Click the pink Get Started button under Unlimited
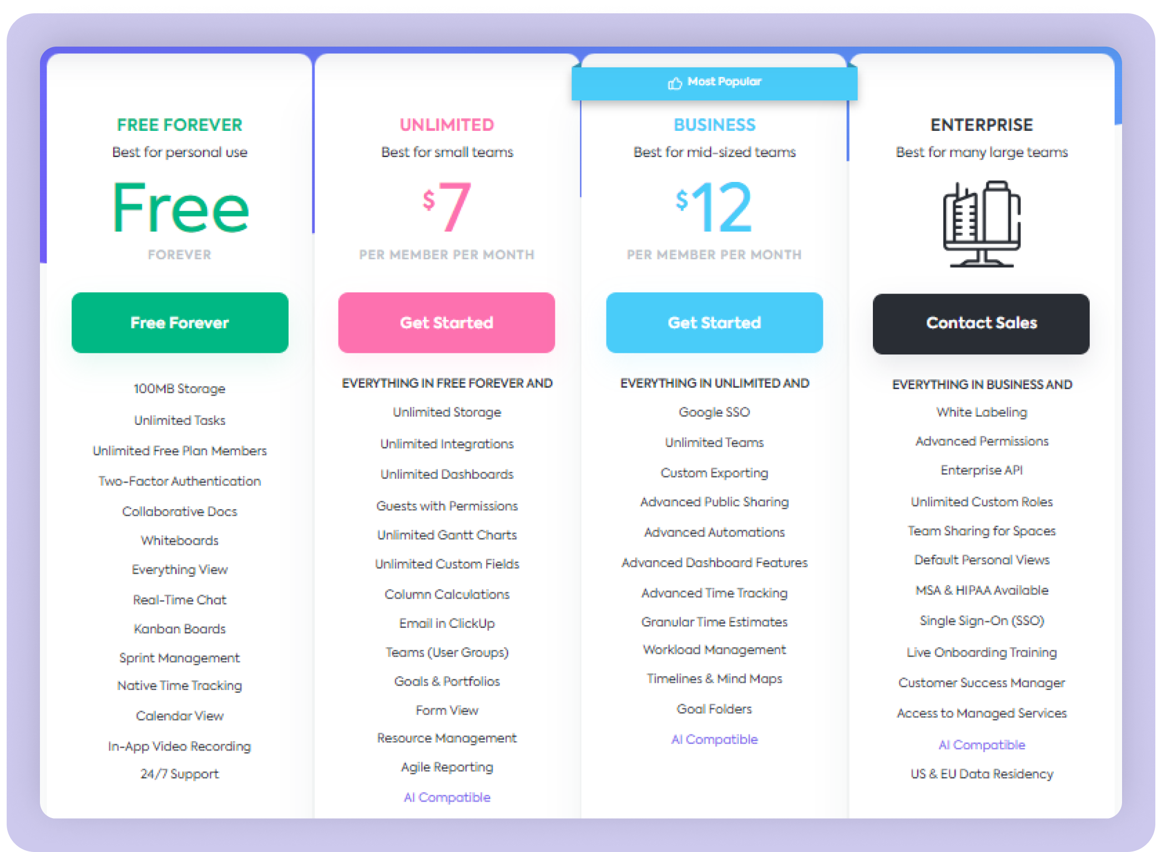Viewport: 1162px width, 852px height. pos(447,323)
